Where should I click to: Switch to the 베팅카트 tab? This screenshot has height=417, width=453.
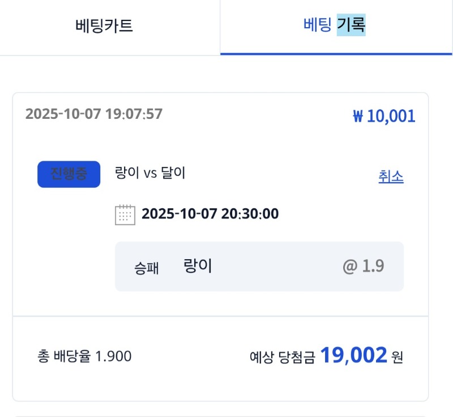click(x=104, y=26)
